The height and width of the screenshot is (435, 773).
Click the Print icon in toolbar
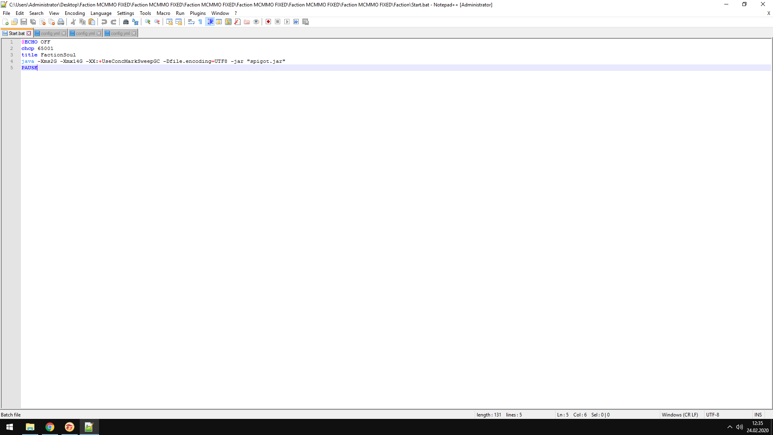click(61, 22)
